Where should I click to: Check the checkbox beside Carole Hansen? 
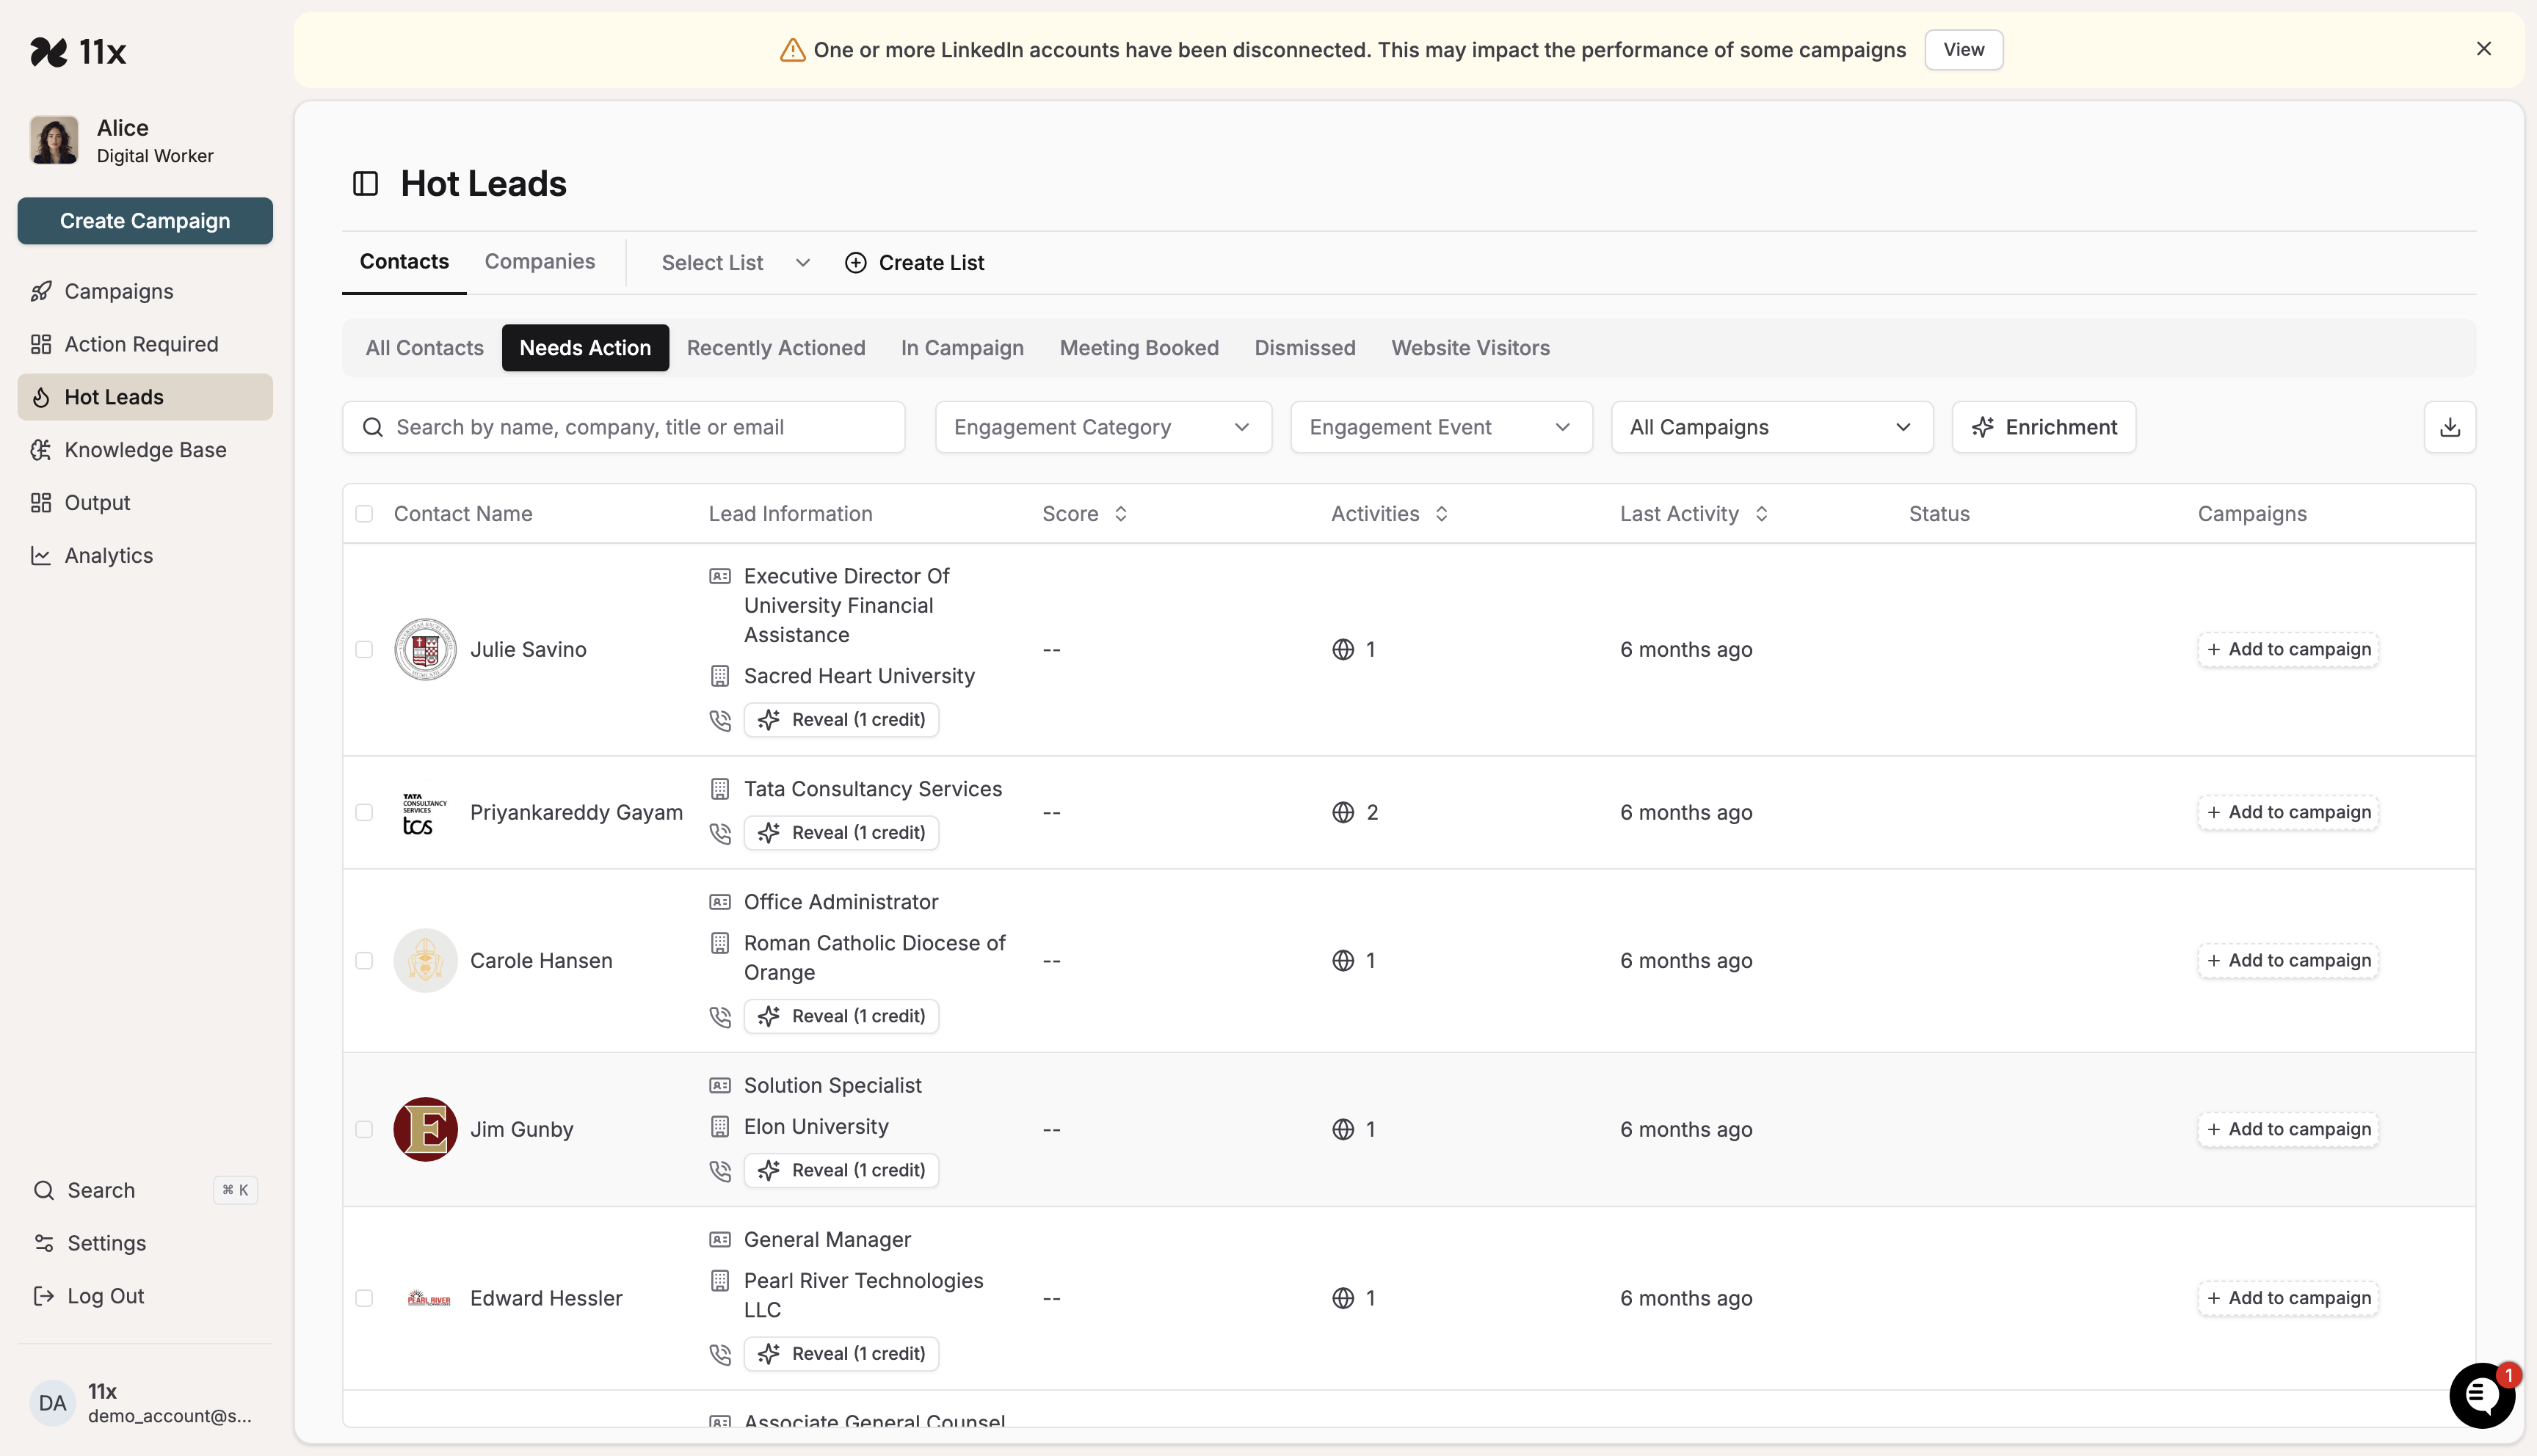point(364,960)
